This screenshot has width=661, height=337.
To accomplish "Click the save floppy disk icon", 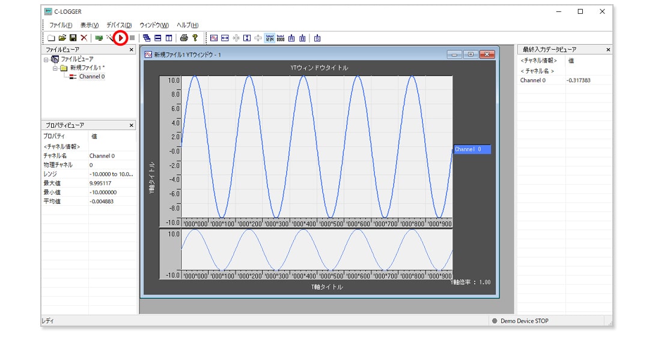I will tap(73, 38).
